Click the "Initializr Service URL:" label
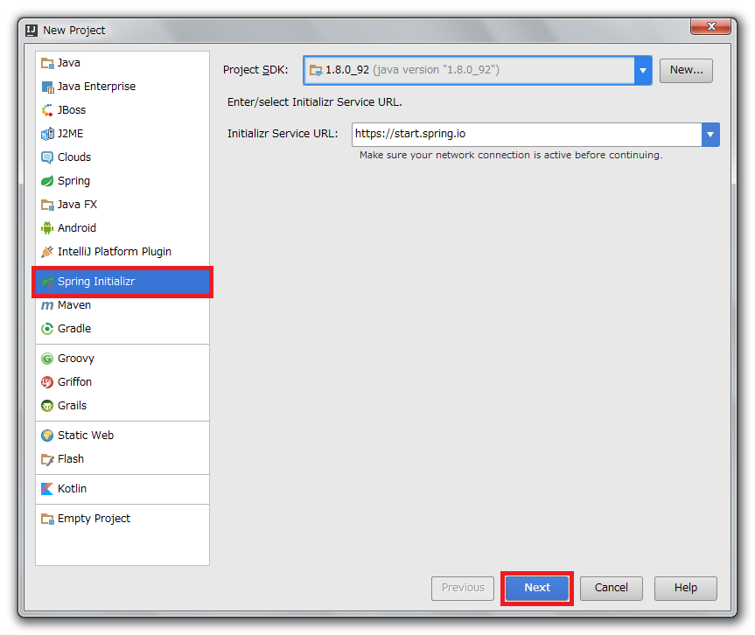The height and width of the screenshot is (635, 755). [283, 134]
